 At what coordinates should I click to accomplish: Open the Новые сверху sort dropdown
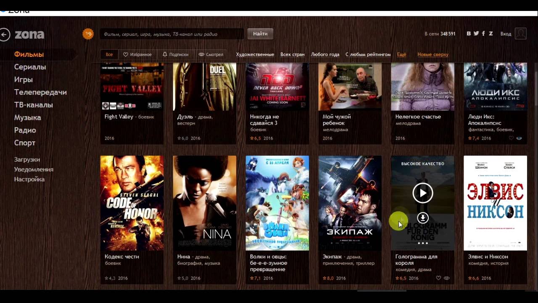coord(433,55)
